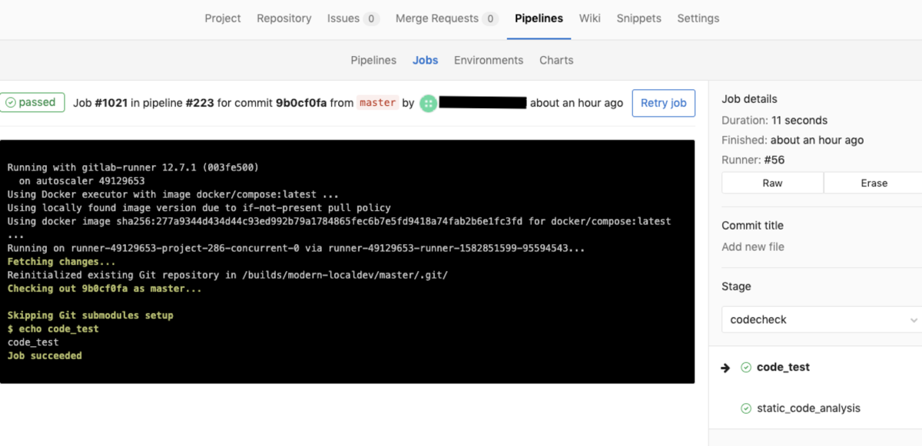922x446 pixels.
Task: Click the code_test passed status icon
Action: click(746, 368)
